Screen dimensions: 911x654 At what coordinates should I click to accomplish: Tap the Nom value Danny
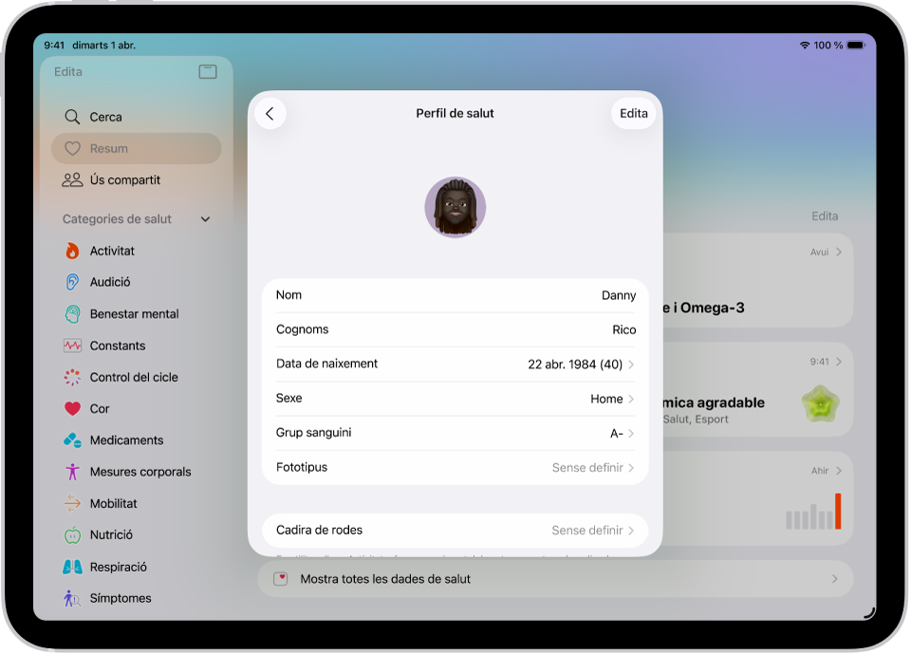(618, 295)
